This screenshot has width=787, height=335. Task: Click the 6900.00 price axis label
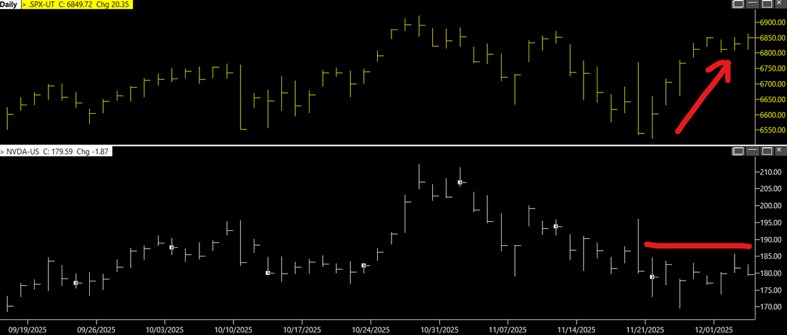click(x=771, y=22)
